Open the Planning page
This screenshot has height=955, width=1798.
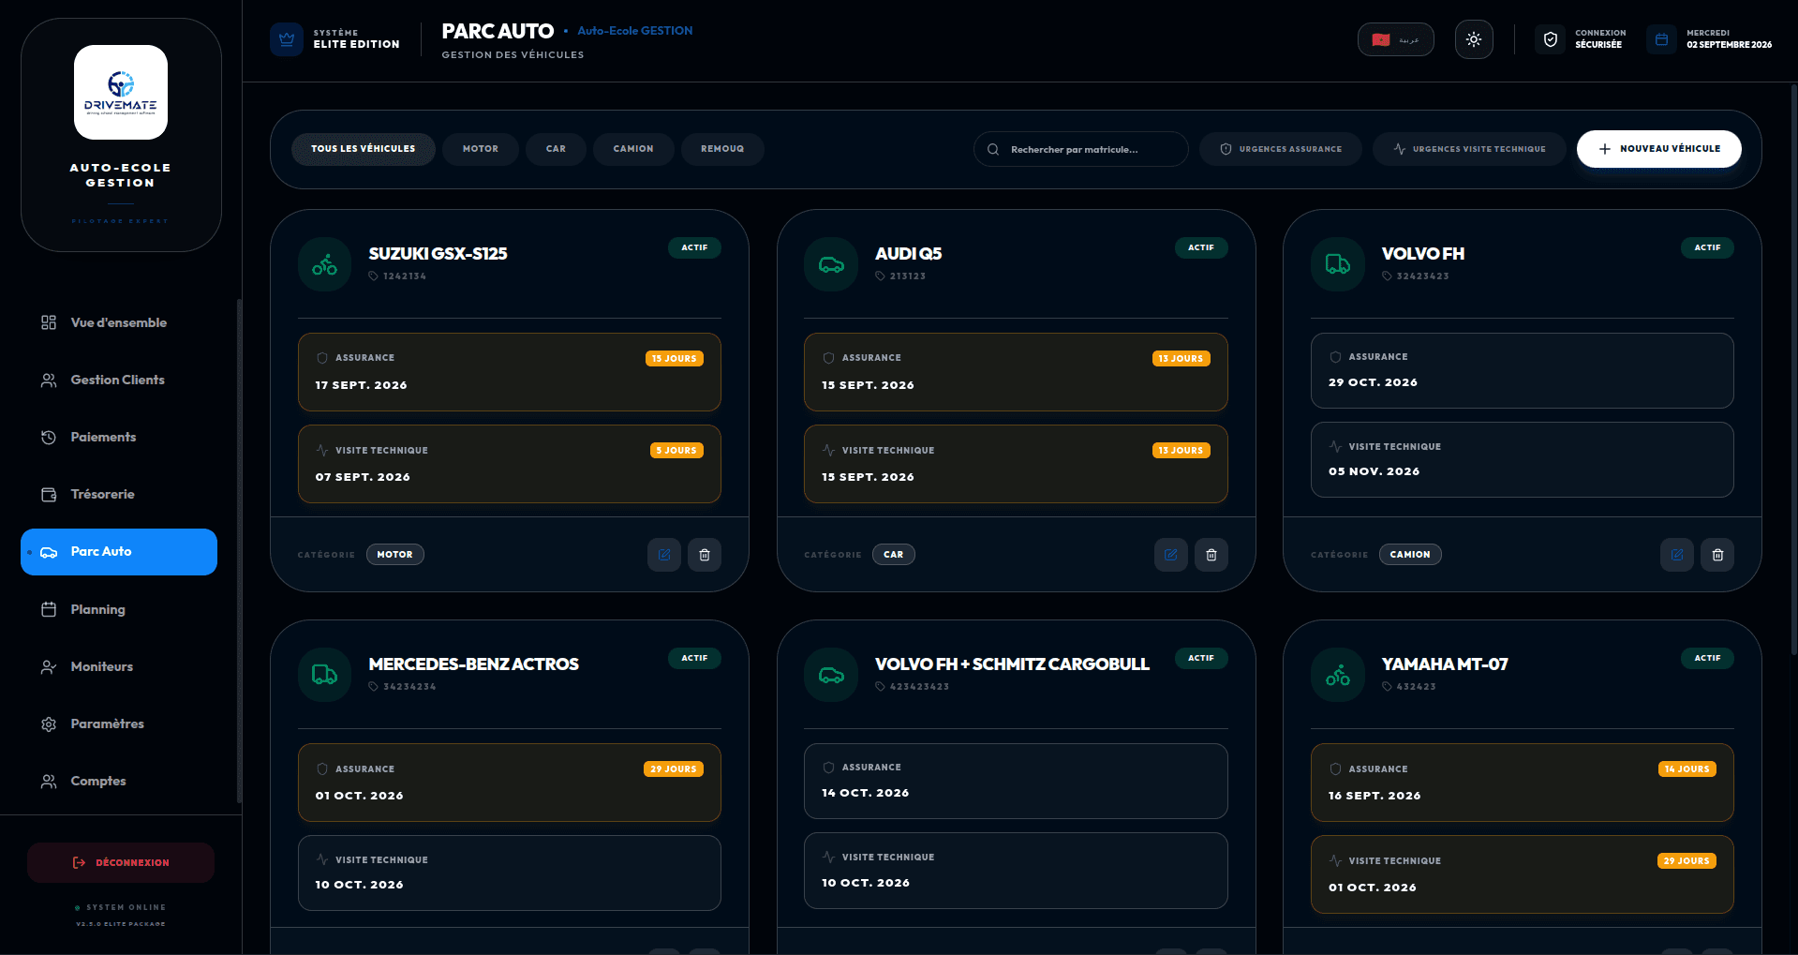point(119,609)
